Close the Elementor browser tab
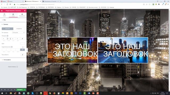Viewport: 170px width, 95px height. [x=40, y=1]
